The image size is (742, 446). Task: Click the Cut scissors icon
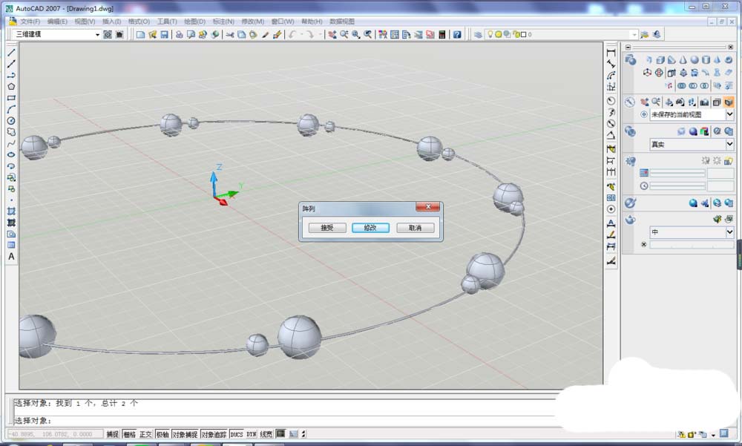click(x=230, y=35)
